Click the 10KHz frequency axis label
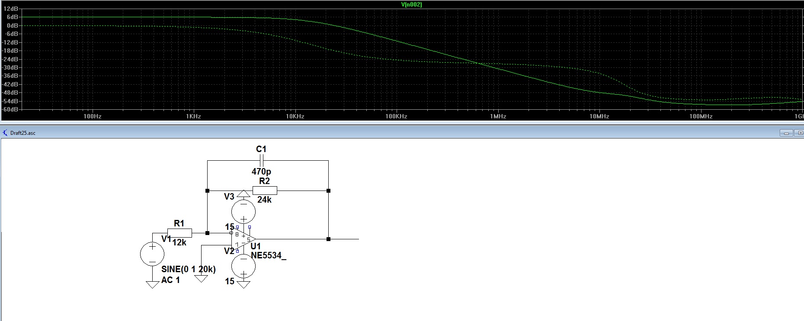 coord(295,116)
